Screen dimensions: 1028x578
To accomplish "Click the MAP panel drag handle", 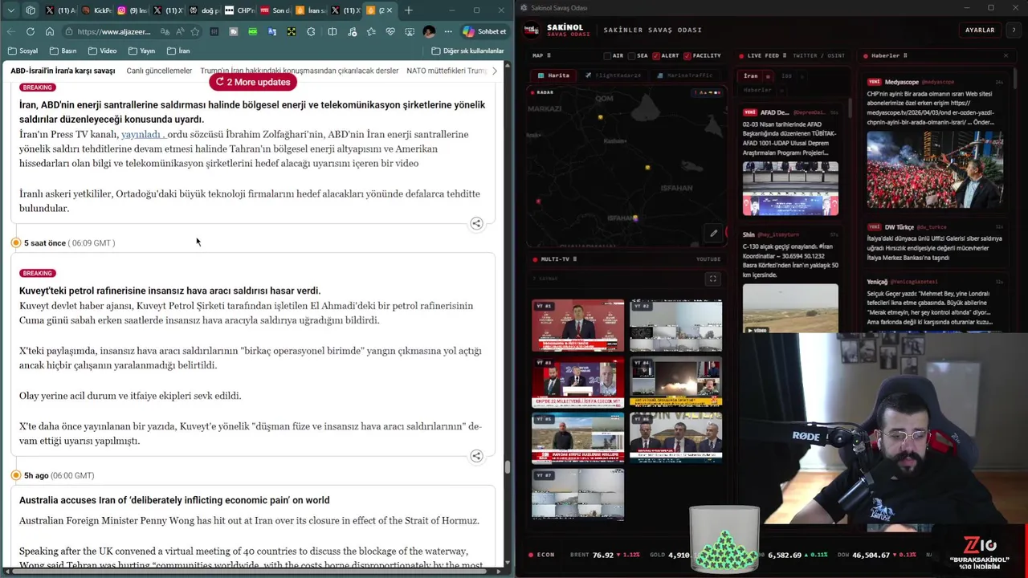I will 548,55.
